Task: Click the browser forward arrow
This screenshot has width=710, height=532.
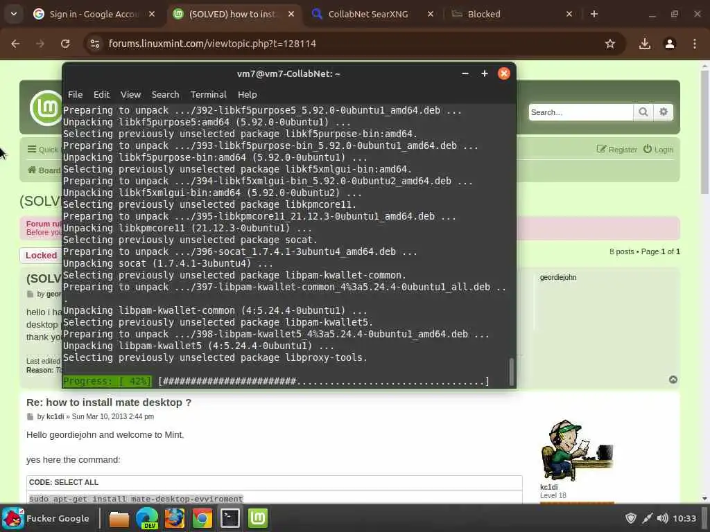Action: pyautogui.click(x=40, y=44)
